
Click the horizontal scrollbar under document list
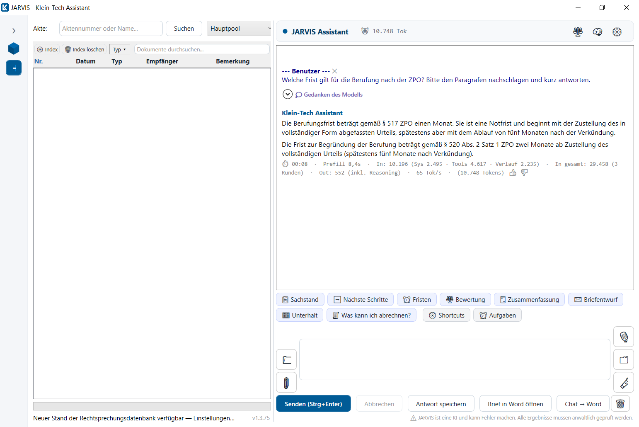[x=152, y=406]
